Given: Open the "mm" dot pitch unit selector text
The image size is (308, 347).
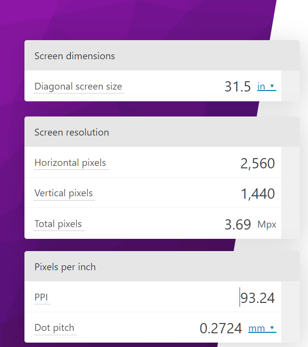Looking at the screenshot, I should 257,328.
